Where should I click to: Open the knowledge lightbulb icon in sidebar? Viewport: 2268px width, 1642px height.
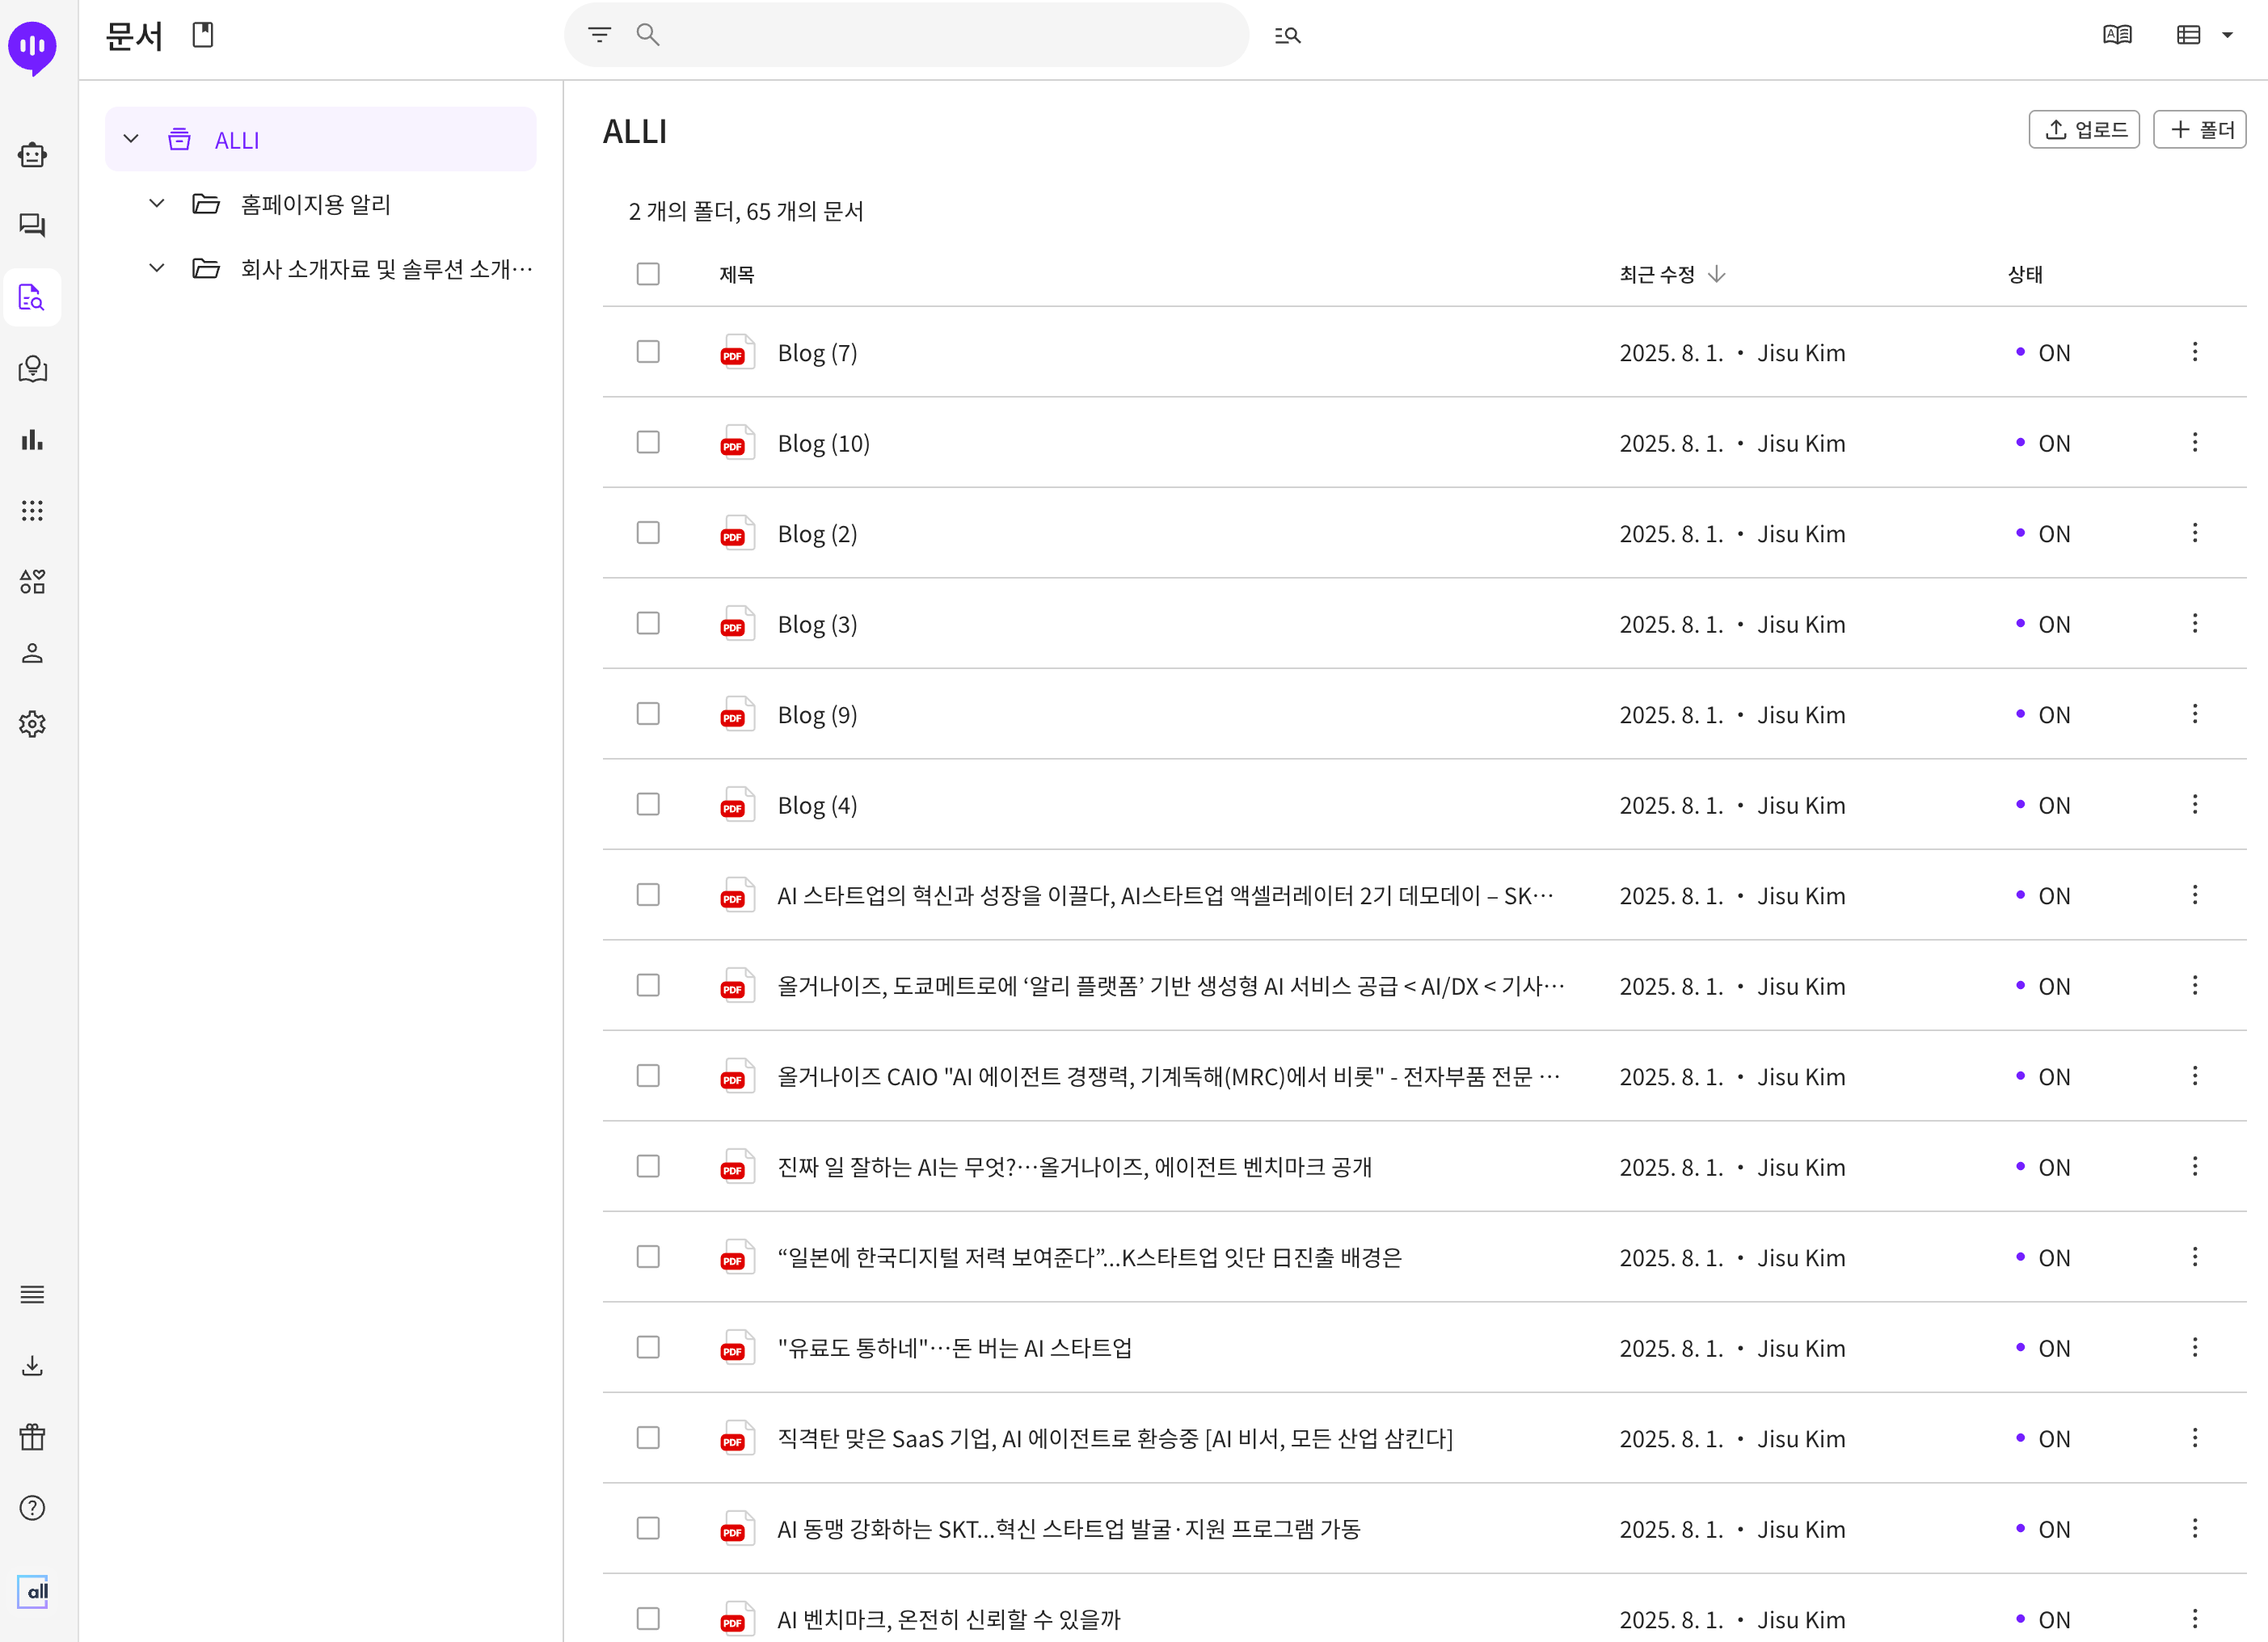pyautogui.click(x=32, y=369)
